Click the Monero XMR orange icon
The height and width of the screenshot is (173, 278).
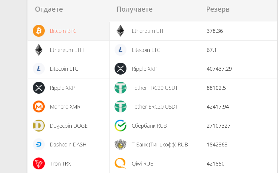39,106
